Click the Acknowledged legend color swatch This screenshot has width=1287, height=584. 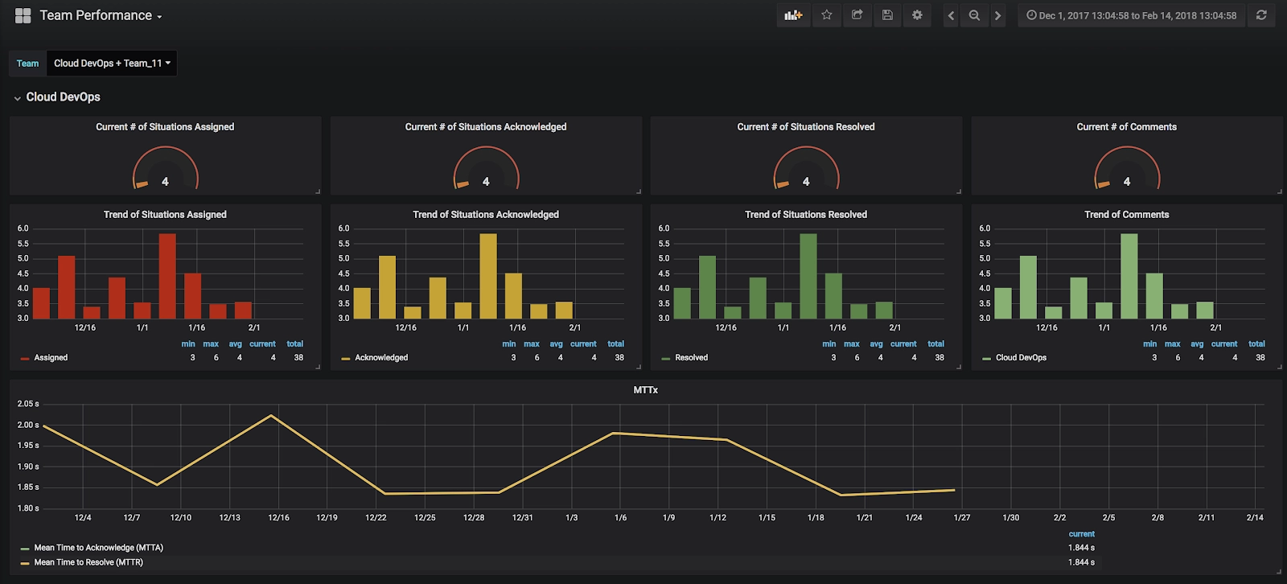(345, 359)
